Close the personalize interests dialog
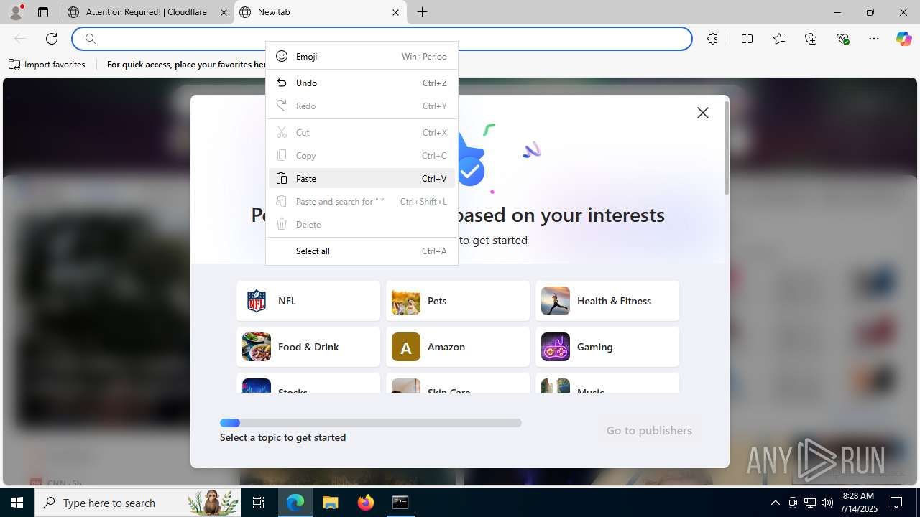This screenshot has height=517, width=920. pos(703,113)
